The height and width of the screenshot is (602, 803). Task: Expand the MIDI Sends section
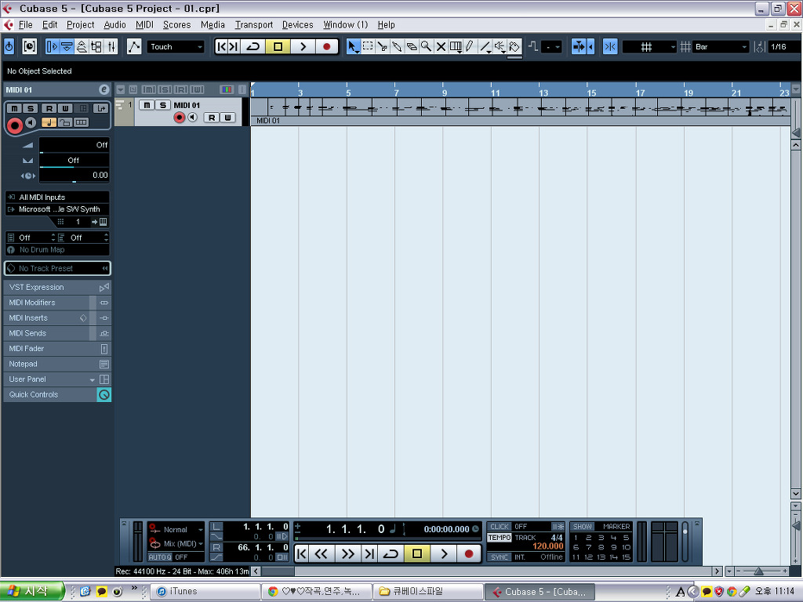57,333
